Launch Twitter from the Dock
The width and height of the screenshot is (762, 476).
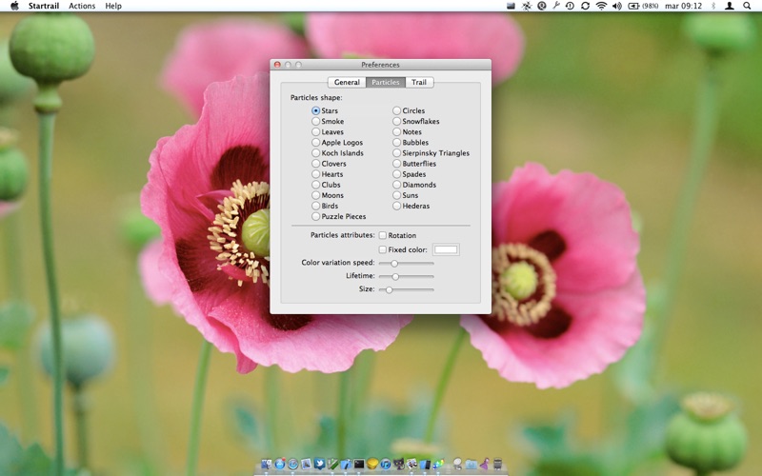(x=319, y=465)
